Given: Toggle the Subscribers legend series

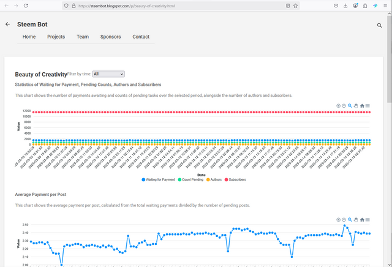Looking at the screenshot, I should 235,179.
